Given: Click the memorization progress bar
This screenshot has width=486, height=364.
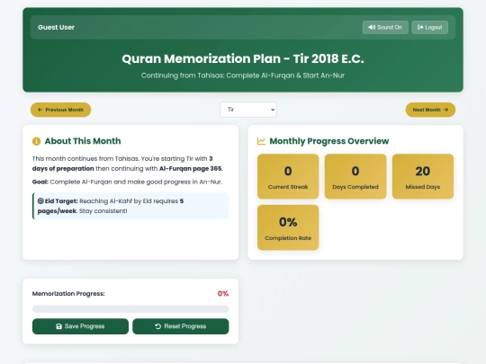Looking at the screenshot, I should [130, 309].
